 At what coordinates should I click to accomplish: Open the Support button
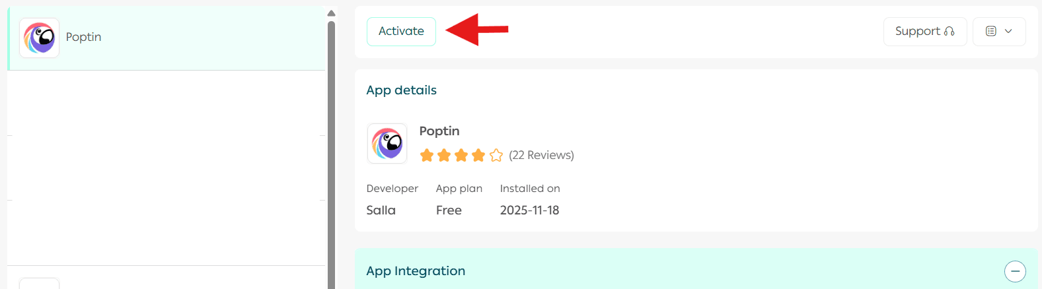coord(924,32)
